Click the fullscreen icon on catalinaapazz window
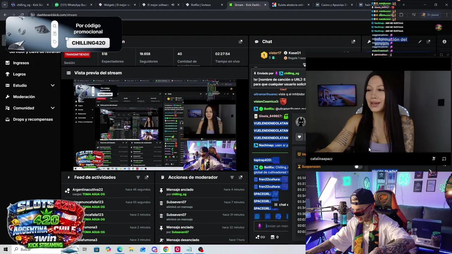The image size is (452, 254). coord(444,159)
